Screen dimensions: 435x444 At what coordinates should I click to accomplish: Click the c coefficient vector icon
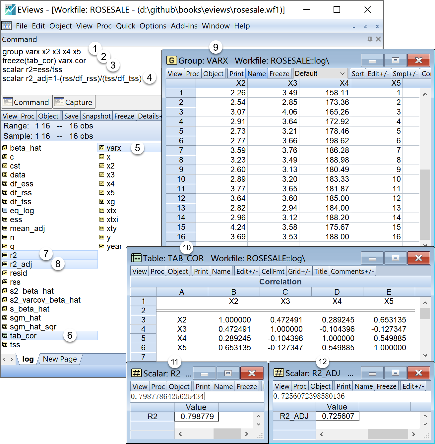pos(5,157)
